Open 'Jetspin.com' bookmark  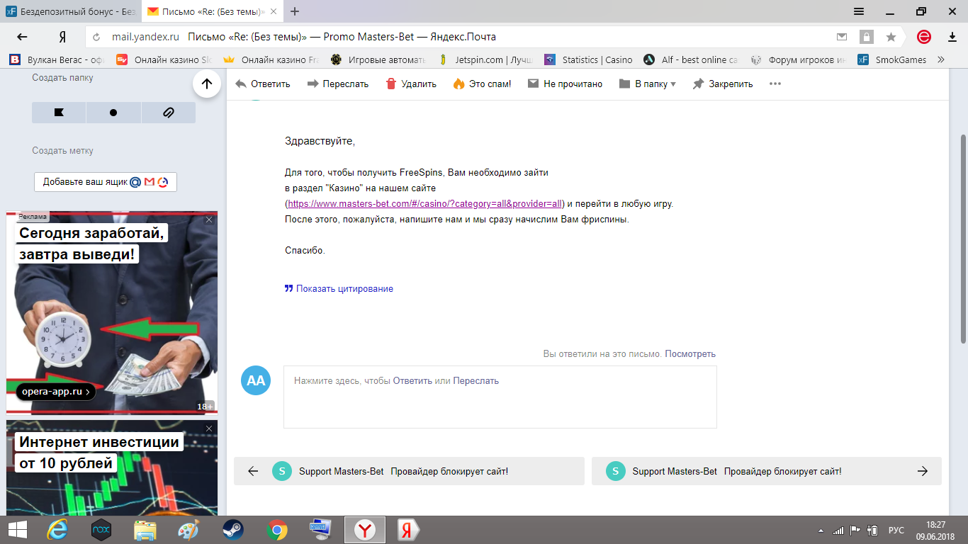485,59
